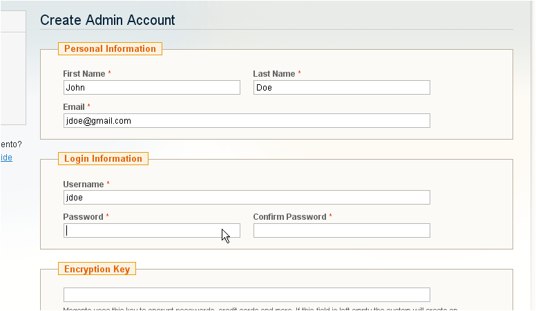
Task: Click the First Name label text
Action: pos(84,73)
